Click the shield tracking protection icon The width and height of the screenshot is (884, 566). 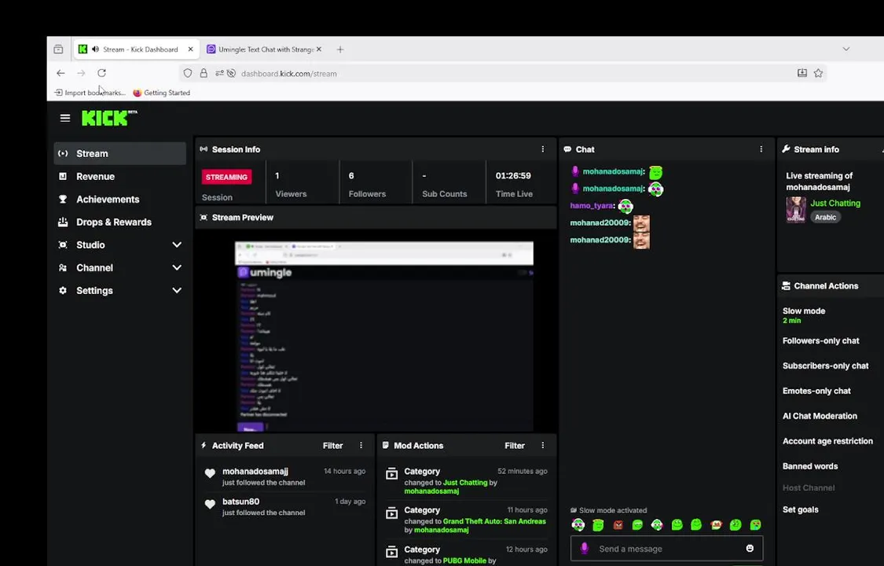click(188, 73)
